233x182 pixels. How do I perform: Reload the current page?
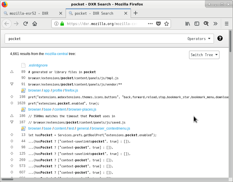[25, 24]
